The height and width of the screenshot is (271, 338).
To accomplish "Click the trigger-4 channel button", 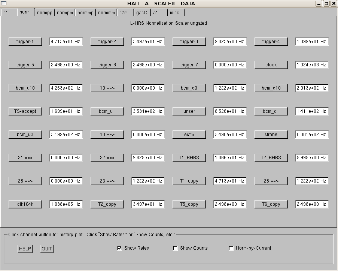I will click(x=271, y=42).
